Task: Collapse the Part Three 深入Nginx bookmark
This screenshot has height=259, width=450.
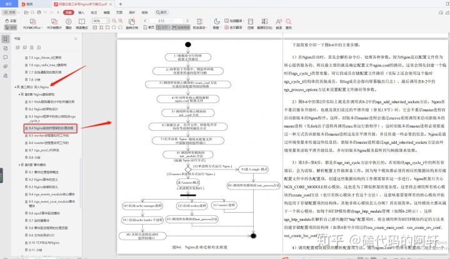Action: click(15, 87)
